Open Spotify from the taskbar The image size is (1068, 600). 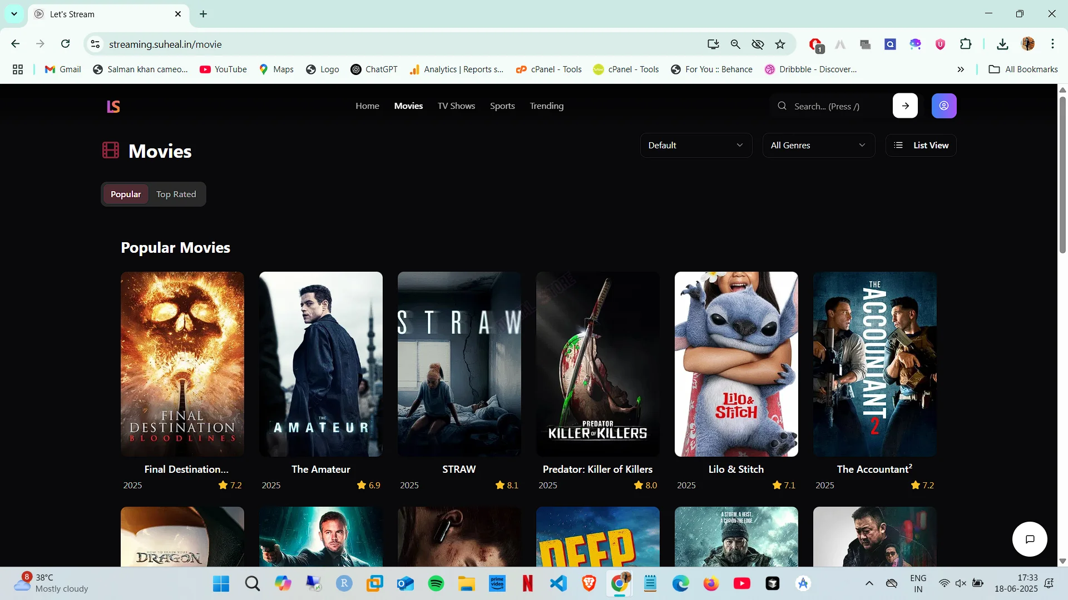[436, 583]
